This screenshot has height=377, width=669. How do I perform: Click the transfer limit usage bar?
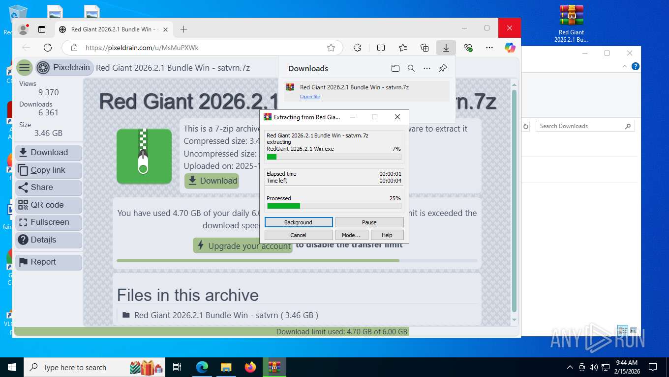[297, 261]
